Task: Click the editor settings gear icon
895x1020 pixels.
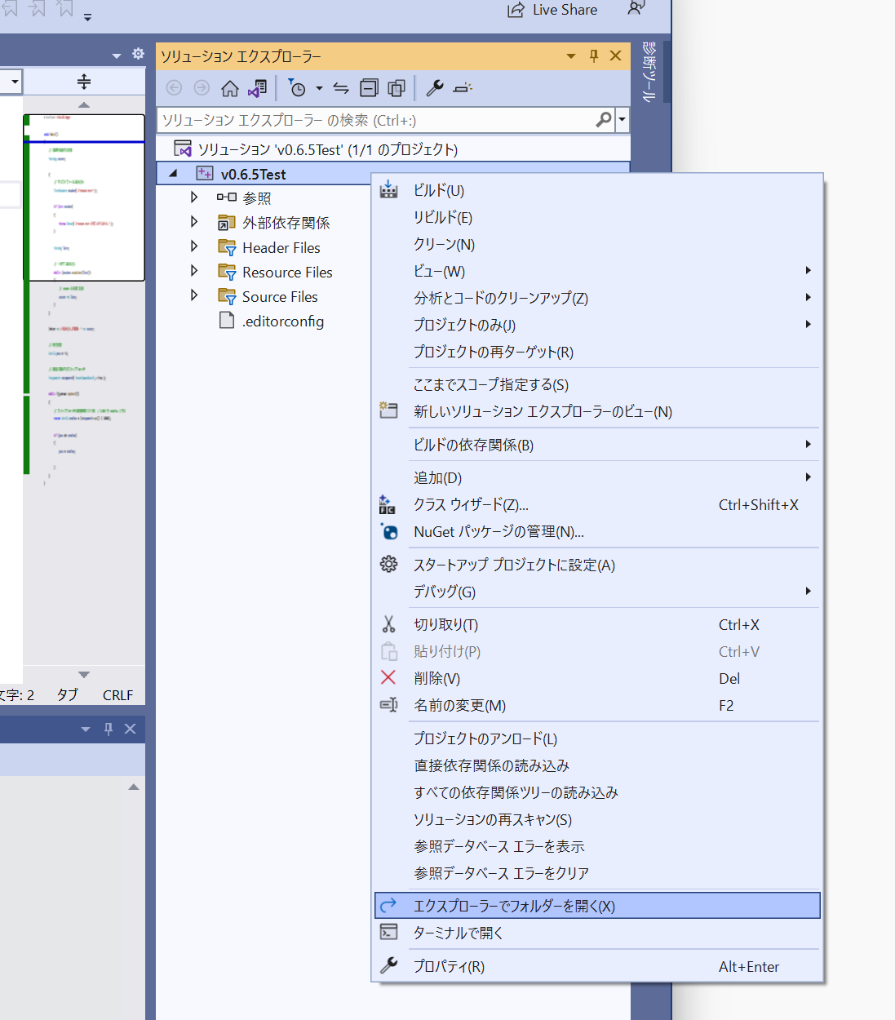Action: tap(138, 54)
